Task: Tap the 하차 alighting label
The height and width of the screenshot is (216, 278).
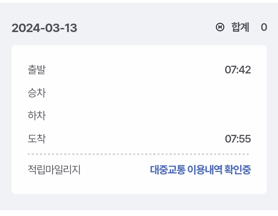Action: point(37,116)
